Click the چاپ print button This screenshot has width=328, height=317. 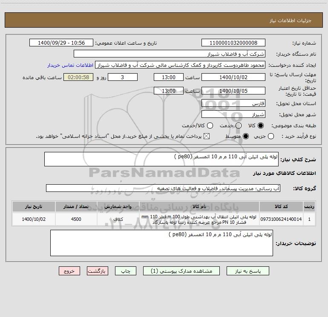[126, 271]
